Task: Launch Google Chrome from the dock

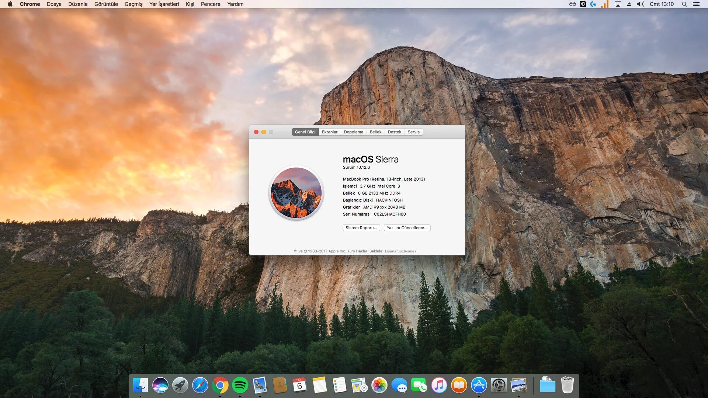Action: (220, 385)
